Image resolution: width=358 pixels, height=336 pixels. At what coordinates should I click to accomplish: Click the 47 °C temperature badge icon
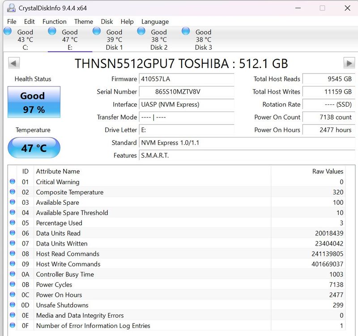click(x=34, y=147)
